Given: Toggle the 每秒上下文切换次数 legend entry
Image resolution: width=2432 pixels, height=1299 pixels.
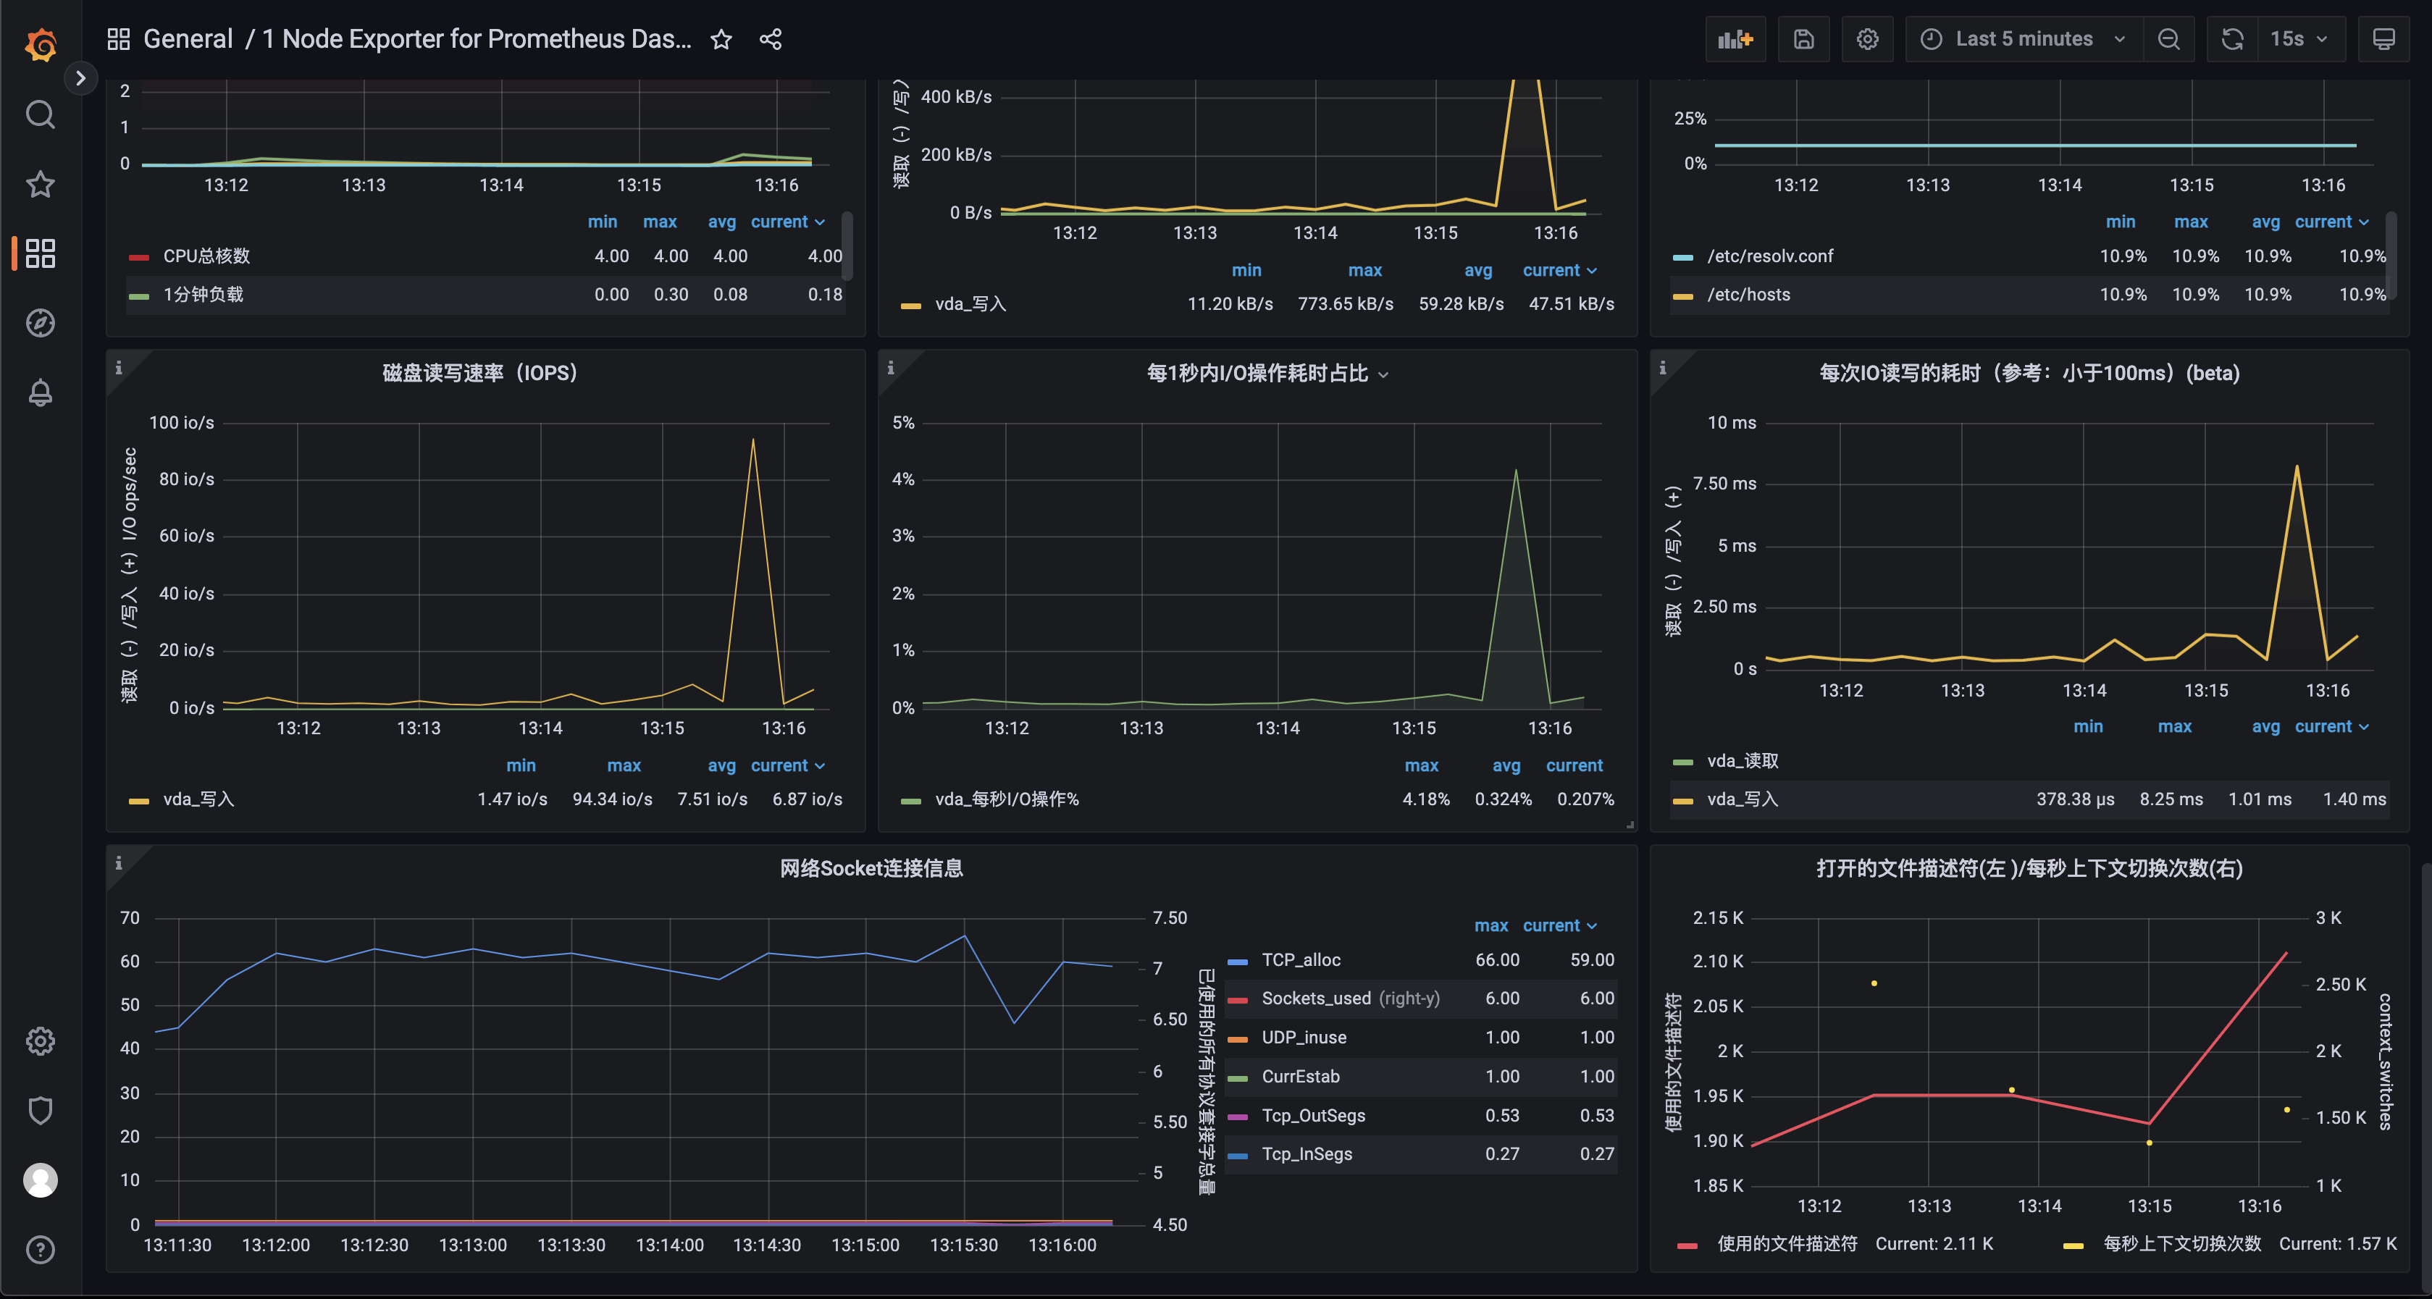Looking at the screenshot, I should coord(2182,1244).
